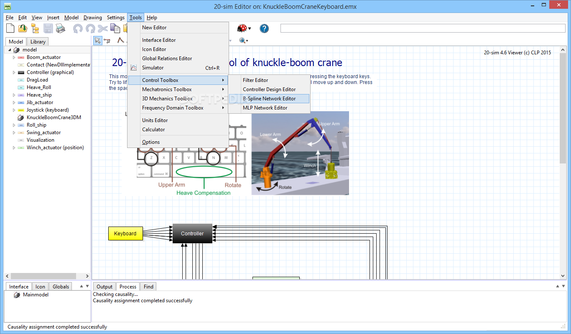Switch to the Find tab

pyautogui.click(x=148, y=287)
